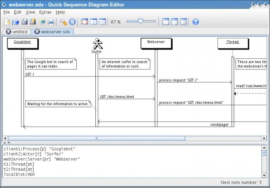Switch to the untitled tab
270x188 pixels.
click(x=20, y=32)
